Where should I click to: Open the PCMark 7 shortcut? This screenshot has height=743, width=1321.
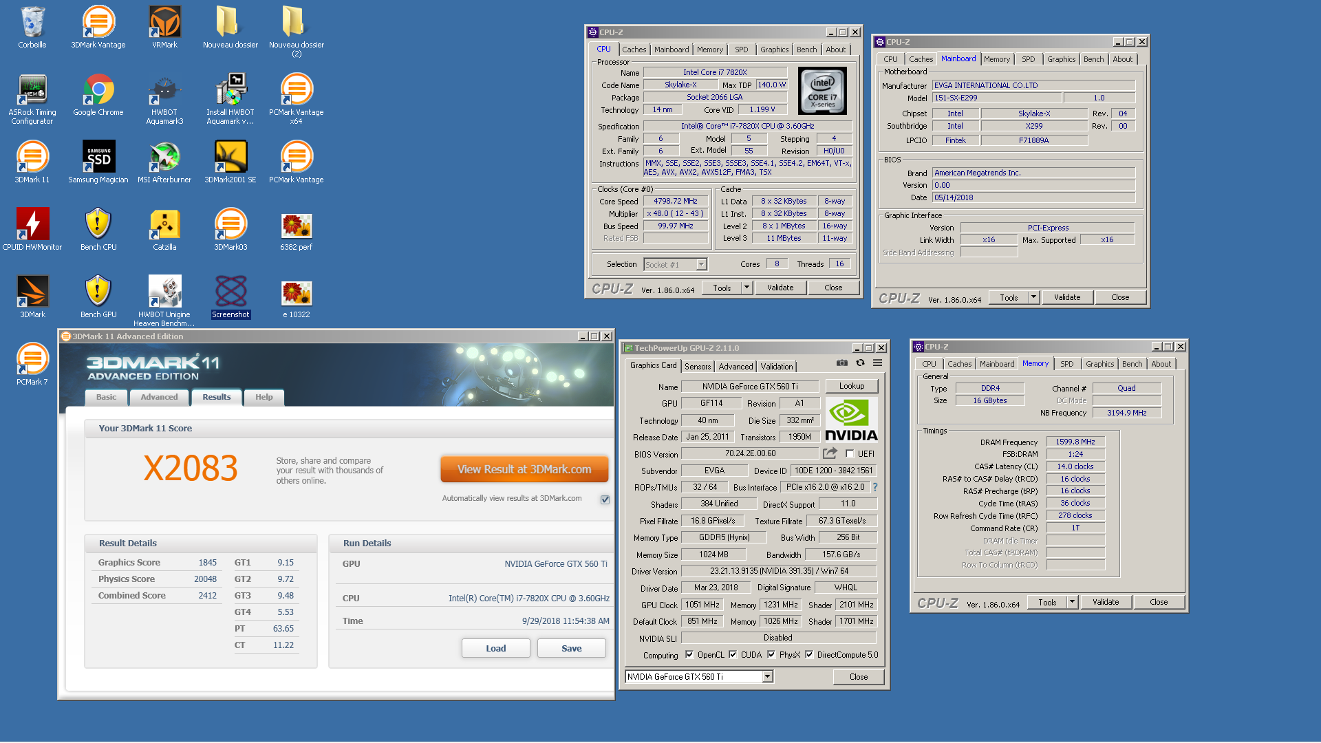click(x=32, y=365)
